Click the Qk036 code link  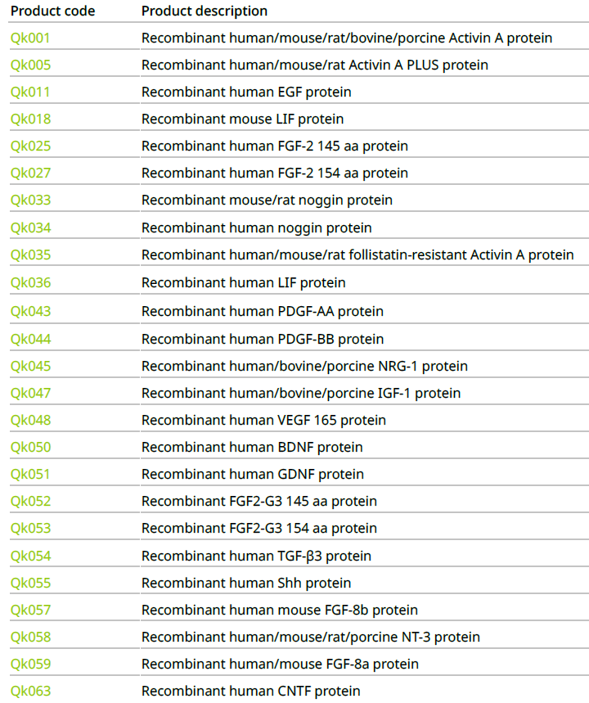click(x=30, y=282)
